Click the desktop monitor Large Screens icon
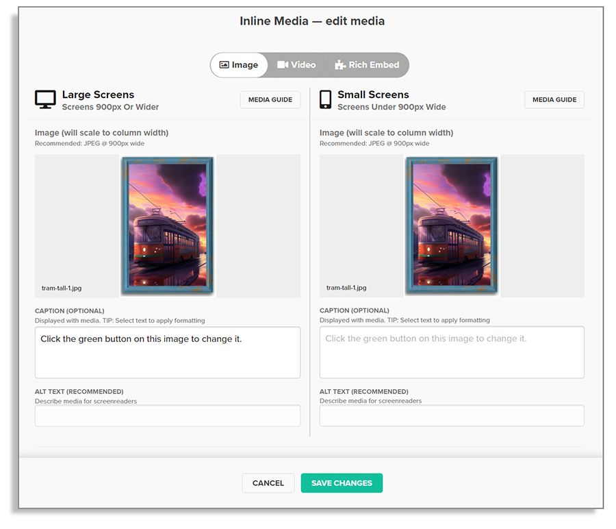Image resolution: width=616 pixels, height=529 pixels. [45, 99]
